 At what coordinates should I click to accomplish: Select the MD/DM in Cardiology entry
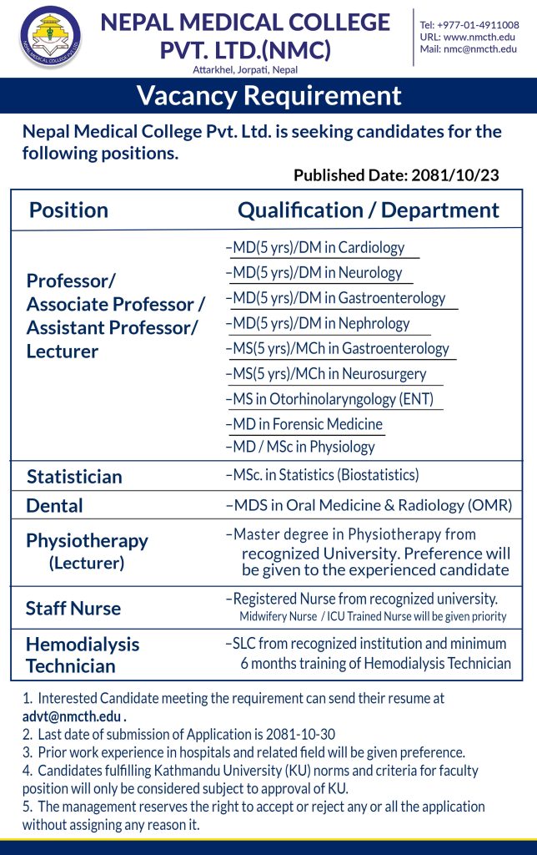tap(319, 248)
